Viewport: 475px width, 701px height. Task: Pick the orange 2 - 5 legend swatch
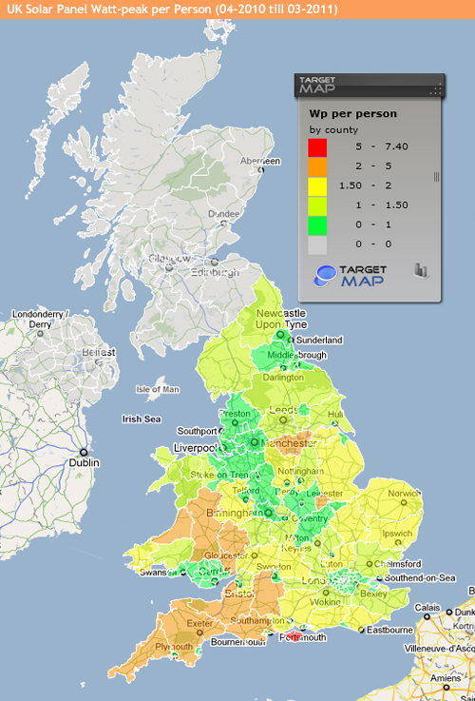(317, 166)
